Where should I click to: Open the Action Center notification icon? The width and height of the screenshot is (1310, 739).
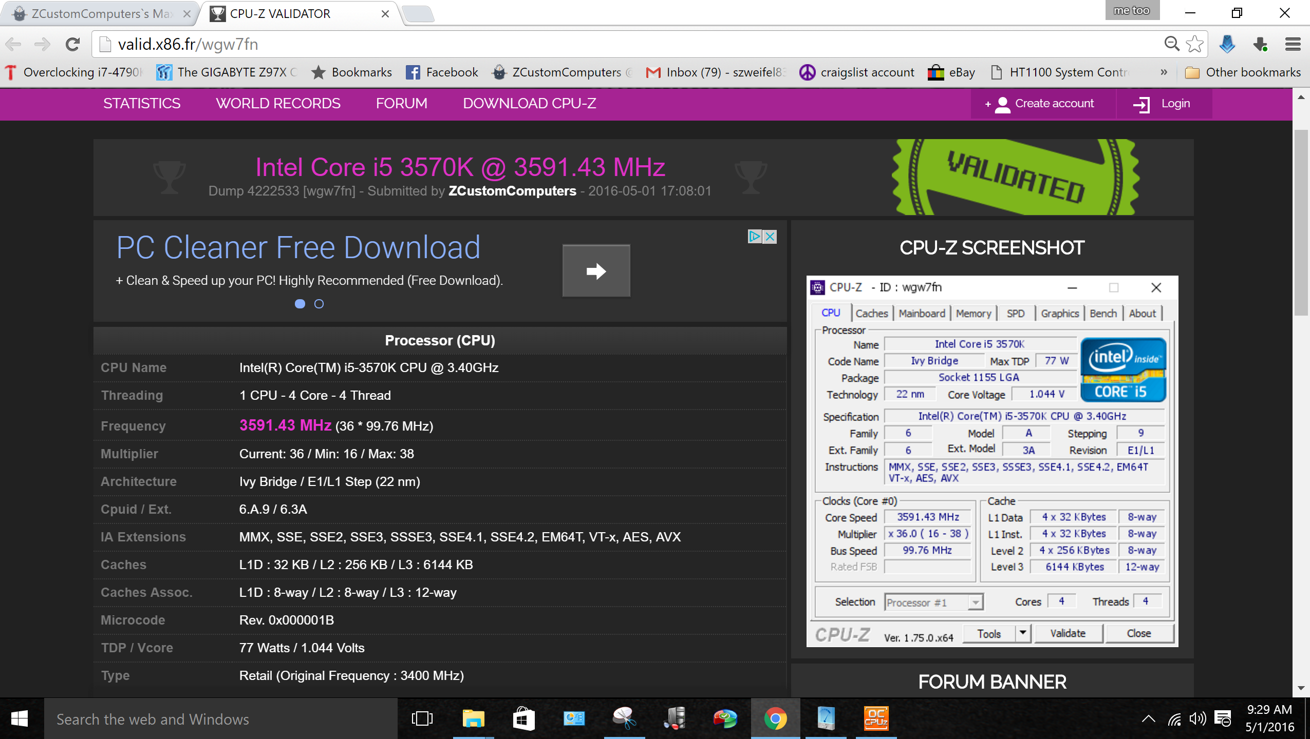(1223, 718)
